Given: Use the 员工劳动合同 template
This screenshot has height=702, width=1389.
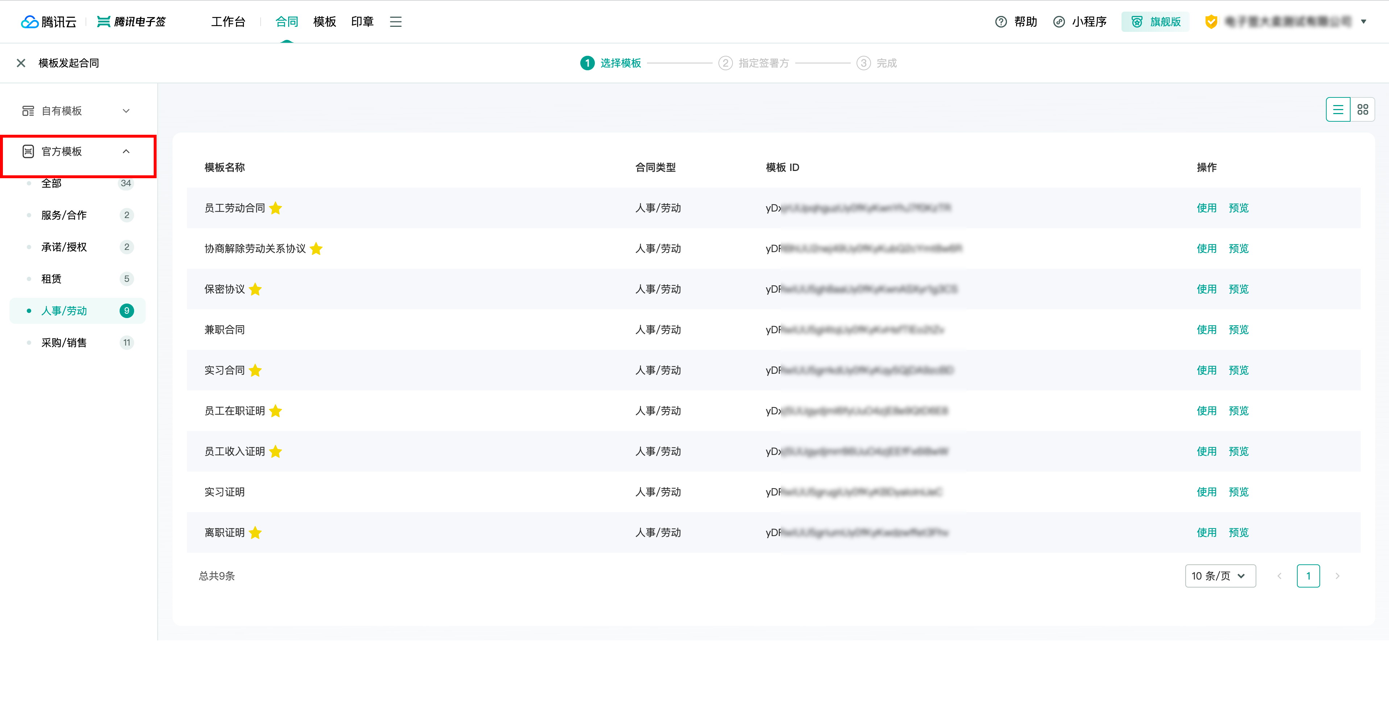Looking at the screenshot, I should (x=1207, y=208).
